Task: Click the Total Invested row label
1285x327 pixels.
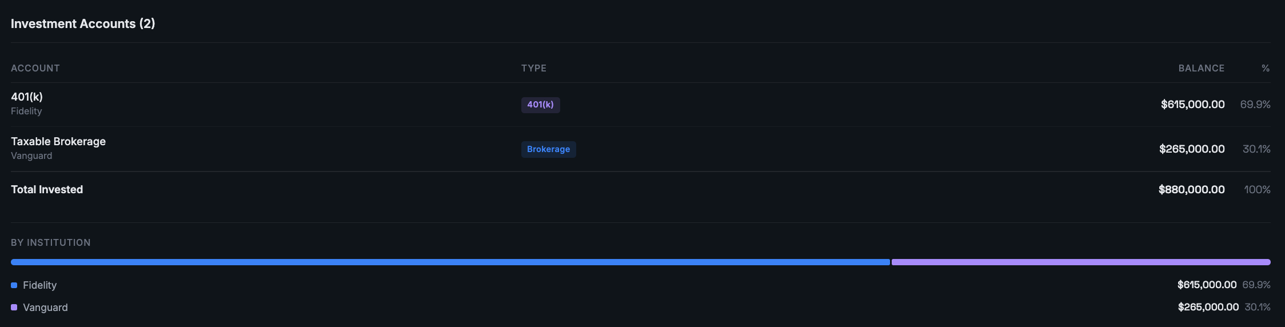Action: coord(47,189)
